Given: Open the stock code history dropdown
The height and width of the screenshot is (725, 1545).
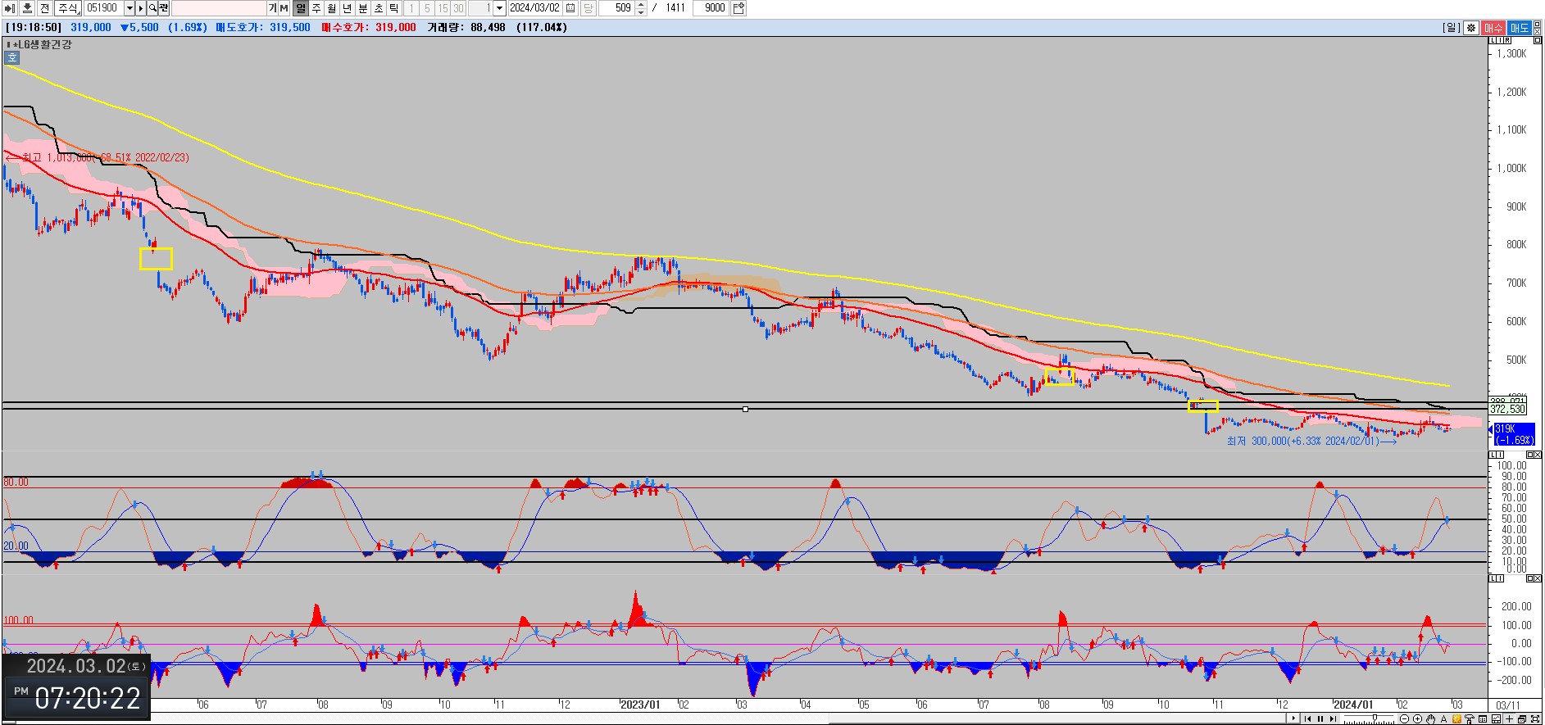Looking at the screenshot, I should (x=130, y=8).
